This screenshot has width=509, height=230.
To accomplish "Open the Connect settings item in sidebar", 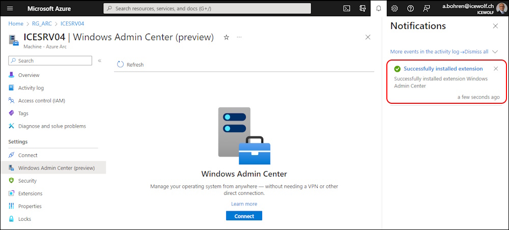I will (x=28, y=155).
